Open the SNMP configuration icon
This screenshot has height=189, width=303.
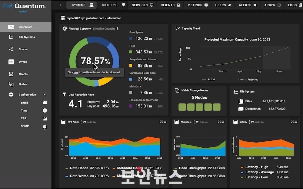(45, 127)
